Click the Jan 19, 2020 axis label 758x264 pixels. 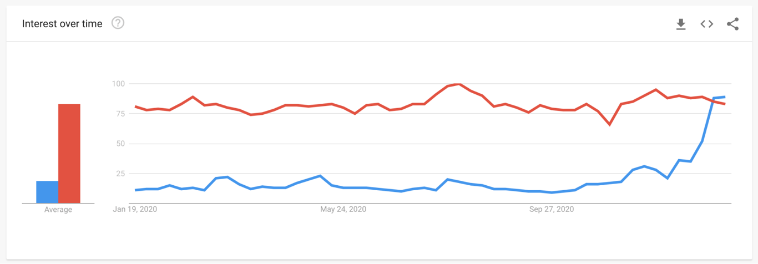point(134,209)
